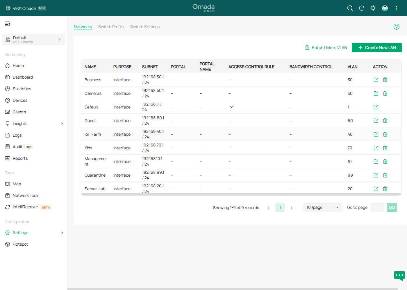Open the three-dot more options menu
407x290 pixels.
397,8
